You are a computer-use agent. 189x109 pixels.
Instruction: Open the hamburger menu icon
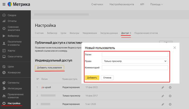click(4, 4)
